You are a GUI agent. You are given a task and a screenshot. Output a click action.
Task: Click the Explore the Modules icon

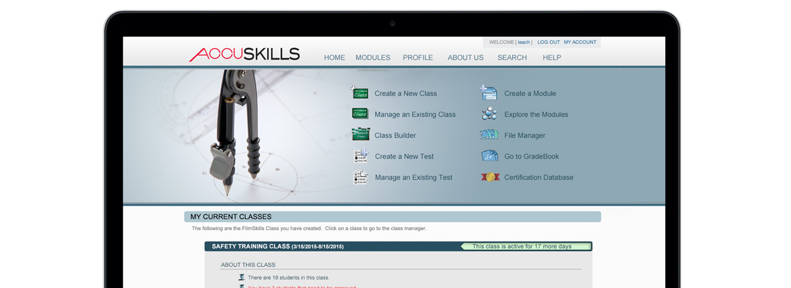488,114
